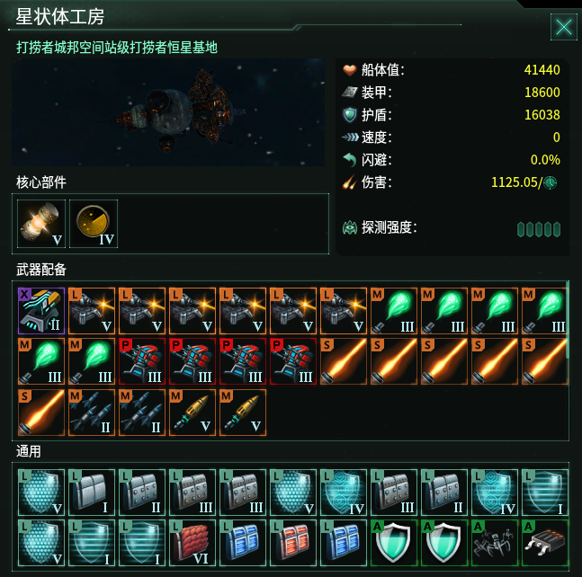Screen dimensions: 582x577
Task: Select the last A-slot black chip auxiliary component
Action: point(545,543)
